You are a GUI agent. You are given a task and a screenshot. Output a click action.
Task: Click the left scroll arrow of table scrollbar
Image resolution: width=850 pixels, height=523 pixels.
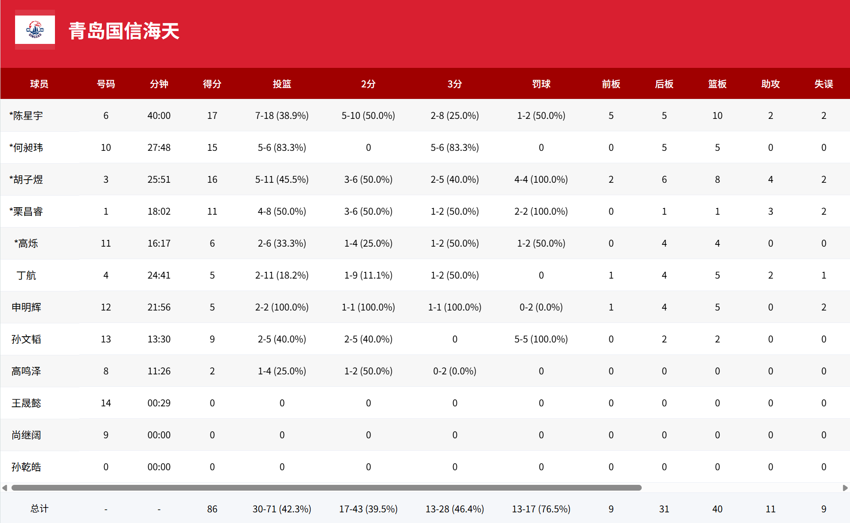5,488
